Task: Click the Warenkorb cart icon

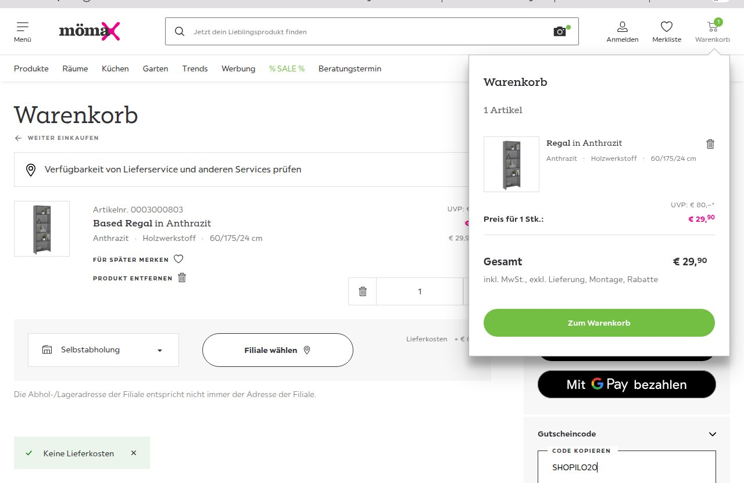Action: coord(712,26)
